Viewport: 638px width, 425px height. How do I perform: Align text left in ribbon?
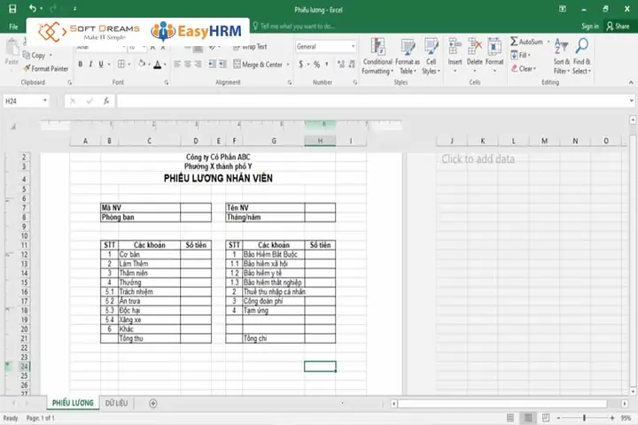177,64
